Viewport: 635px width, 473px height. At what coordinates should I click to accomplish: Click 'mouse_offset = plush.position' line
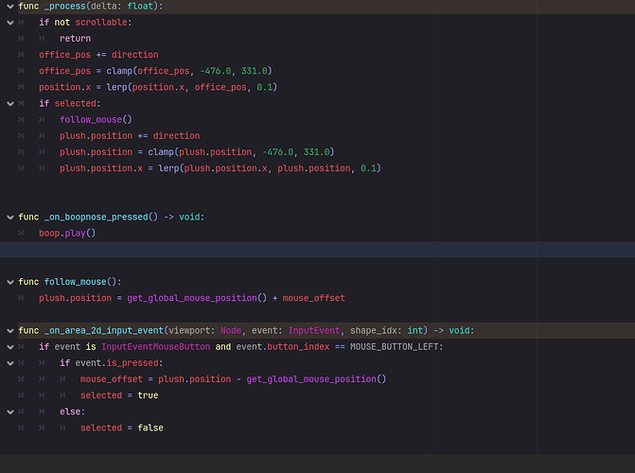[x=233, y=379]
